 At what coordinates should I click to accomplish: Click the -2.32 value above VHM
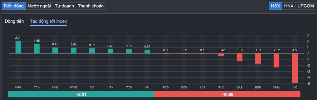276,50
